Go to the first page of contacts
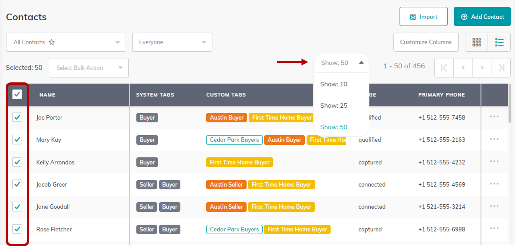Screen dimensions: 515x246 444,68
